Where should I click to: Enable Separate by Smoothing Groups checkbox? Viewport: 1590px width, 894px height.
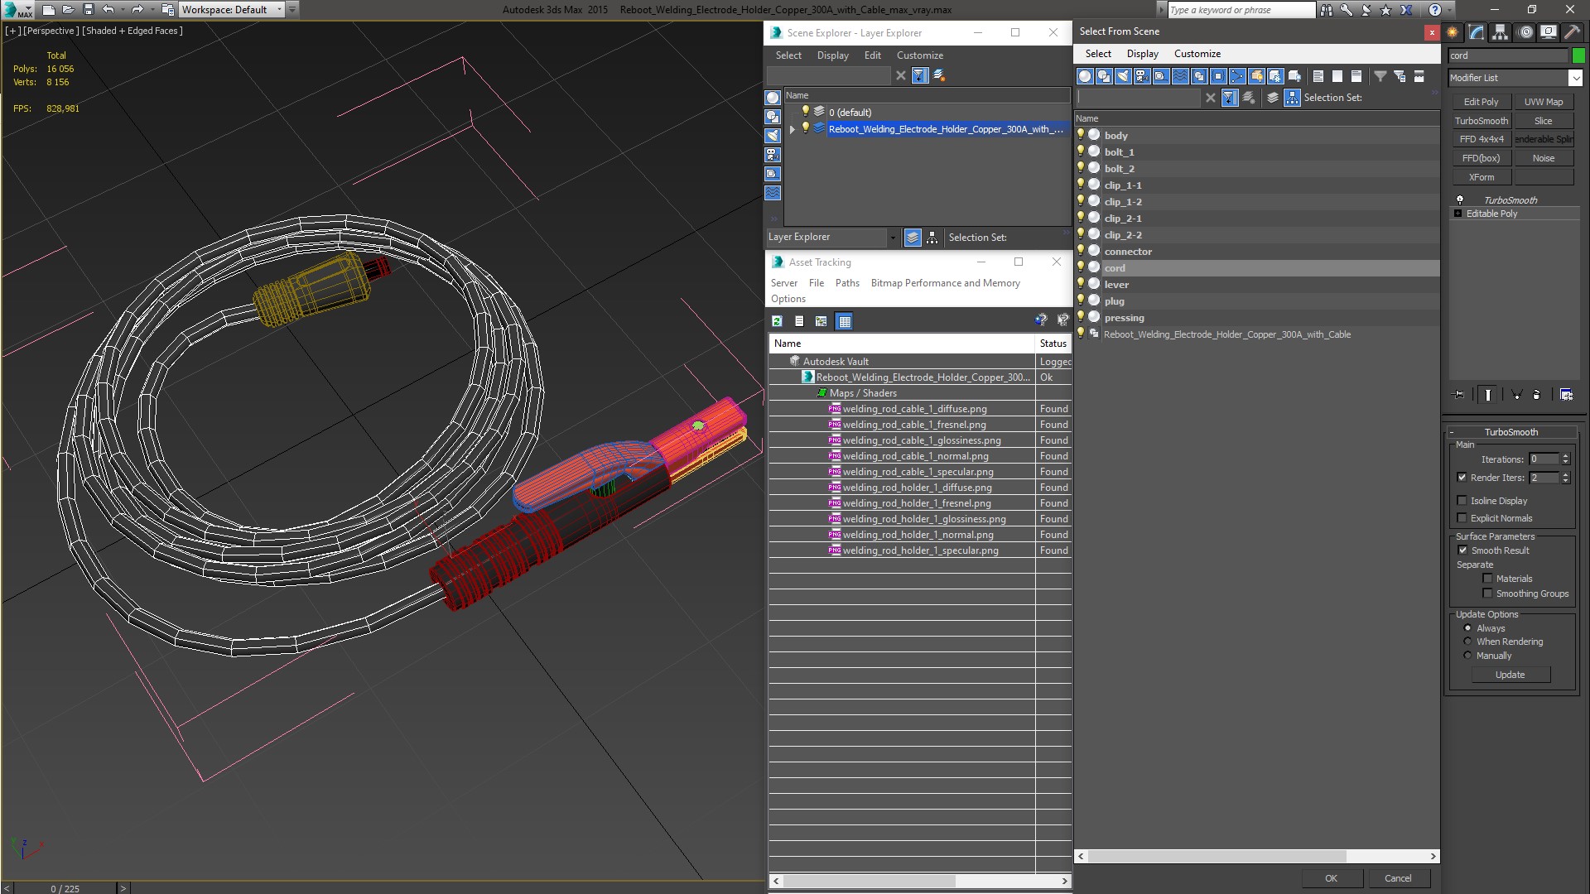(x=1487, y=594)
